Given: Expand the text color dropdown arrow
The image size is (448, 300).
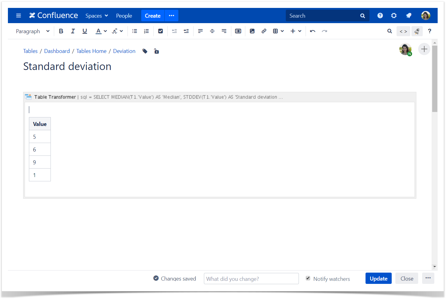Looking at the screenshot, I should 105,31.
